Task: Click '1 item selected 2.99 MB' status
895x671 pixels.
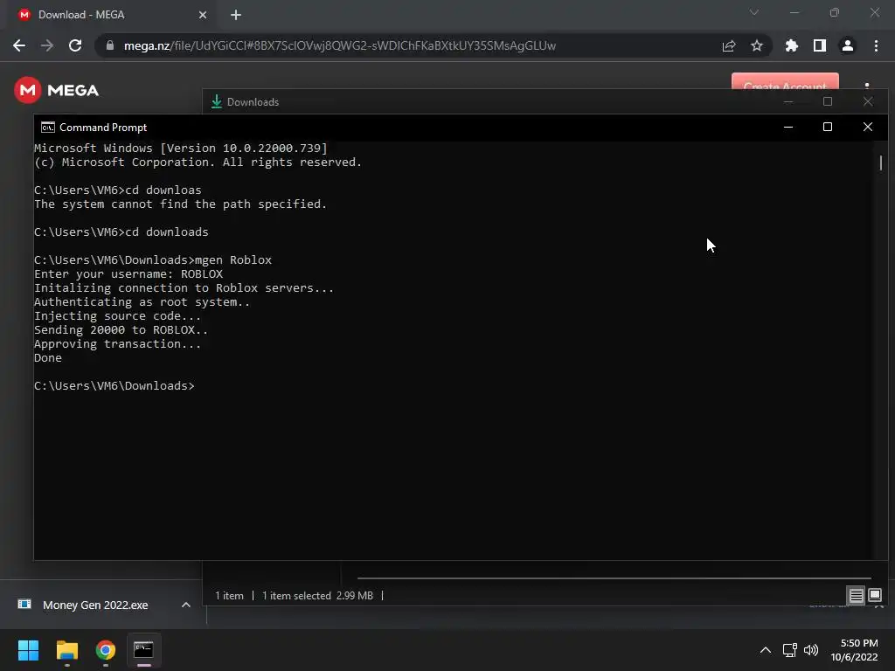Action: [317, 596]
